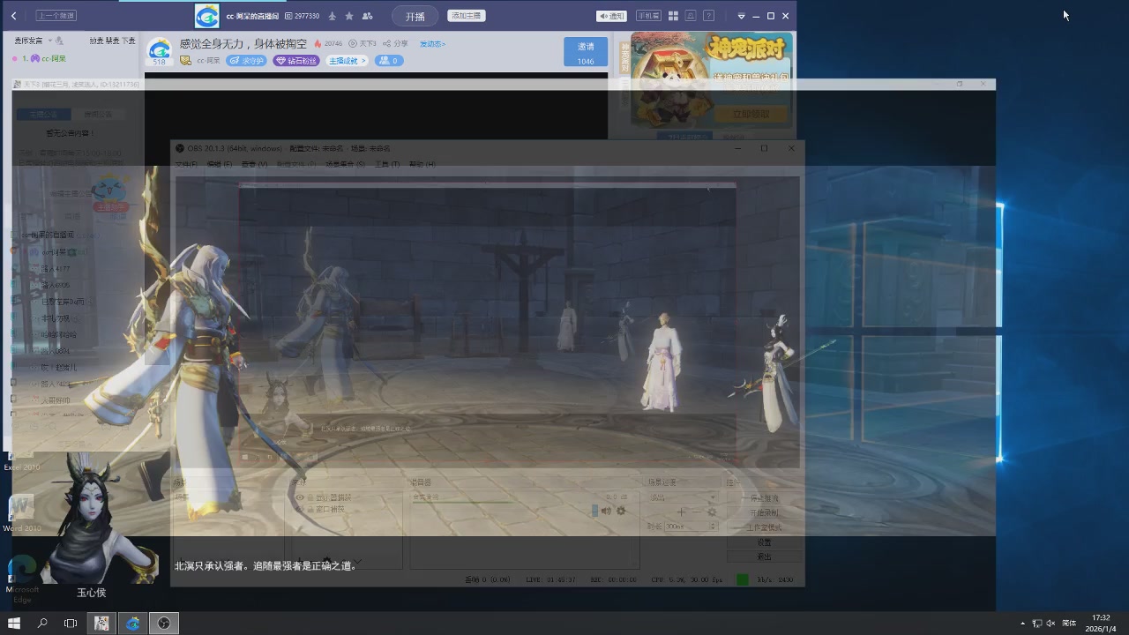Lock the 显示器捕获 source
The width and height of the screenshot is (1129, 635).
310,497
